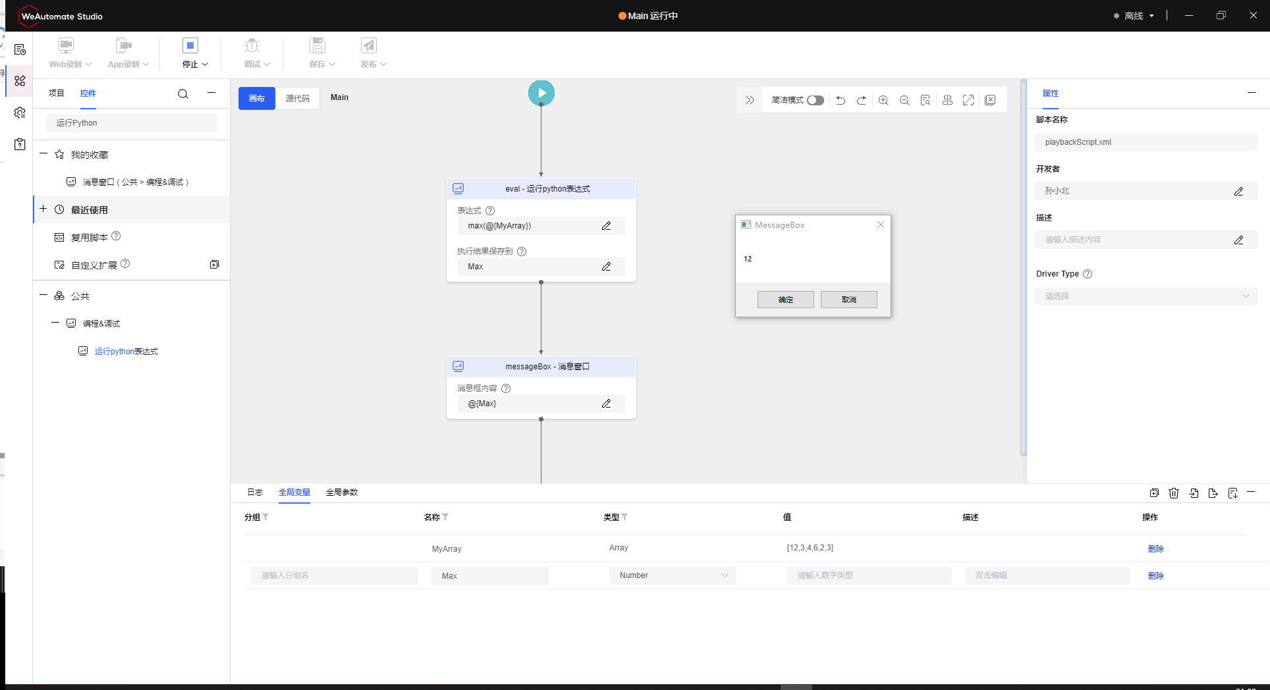
Task: Expand the canvas to fullscreen
Action: (968, 100)
